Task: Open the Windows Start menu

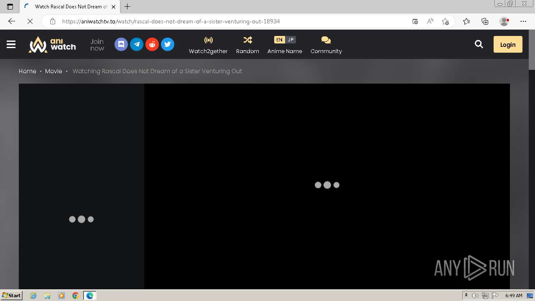Action: (x=12, y=296)
